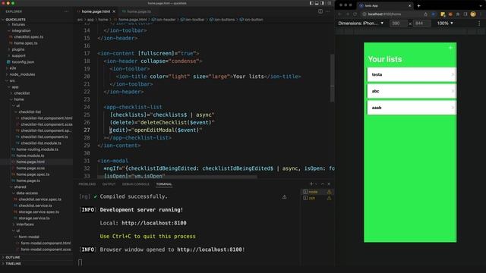Image resolution: width=486 pixels, height=273 pixels.
Task: Open storage.service.ts file
Action: point(34,218)
